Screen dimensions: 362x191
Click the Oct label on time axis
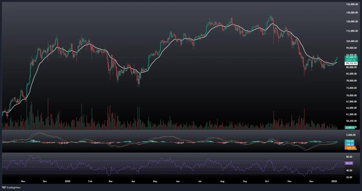point(267,180)
